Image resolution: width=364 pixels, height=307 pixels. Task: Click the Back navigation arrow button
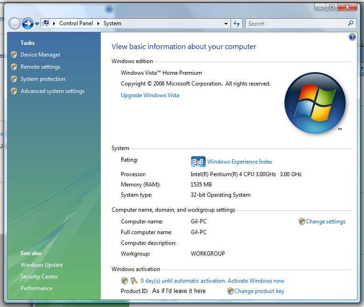14,23
